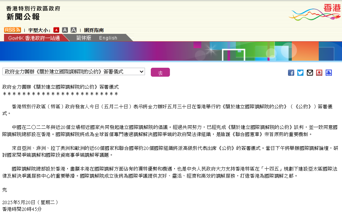
Task: Email this press release via envelope icon
Action: point(310,73)
